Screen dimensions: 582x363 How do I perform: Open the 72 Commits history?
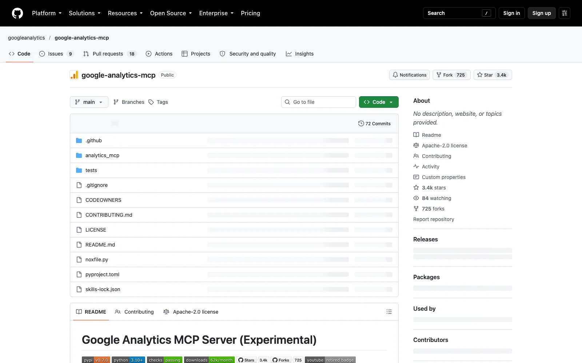click(x=374, y=123)
